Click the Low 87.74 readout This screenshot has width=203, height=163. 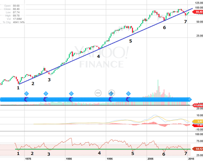pyautogui.click(x=13, y=12)
